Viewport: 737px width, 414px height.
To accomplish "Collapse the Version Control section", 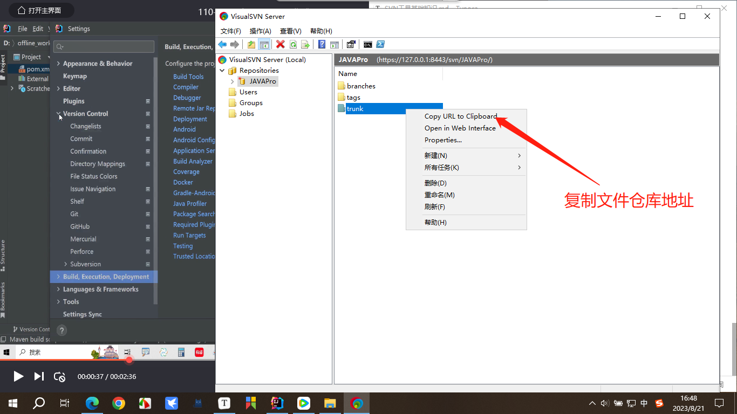I will [x=58, y=114].
